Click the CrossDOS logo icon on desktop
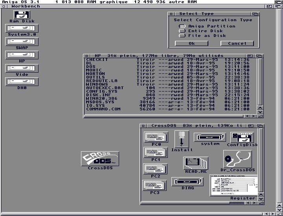This screenshot has height=216, width=283. 100,159
